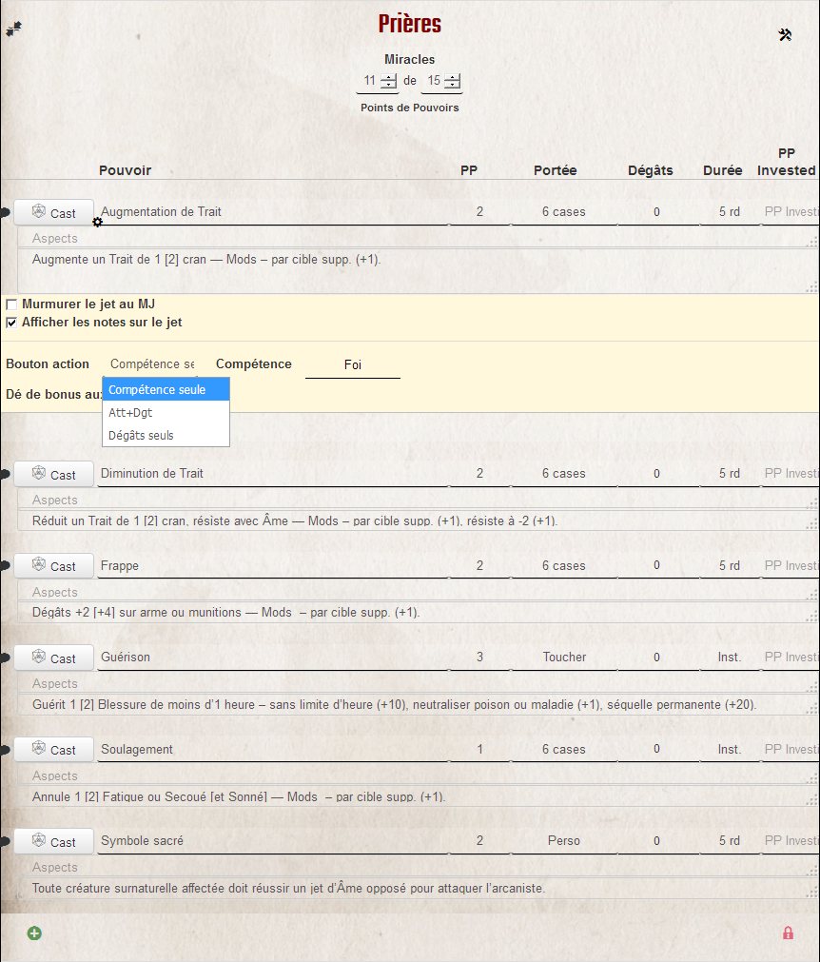Click the Compétence field containing Foi
Viewport: 820px width, 962px height.
[352, 364]
